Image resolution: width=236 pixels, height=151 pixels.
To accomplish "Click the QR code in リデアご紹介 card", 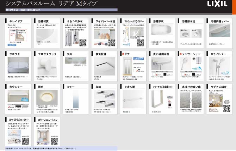I will pos(227,108).
